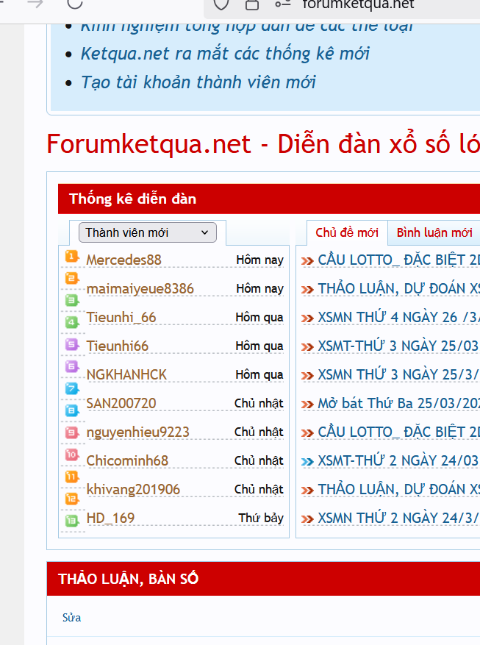Open topic 'XSMT-THỨ 3 NGÀY 25/03'

point(398,346)
